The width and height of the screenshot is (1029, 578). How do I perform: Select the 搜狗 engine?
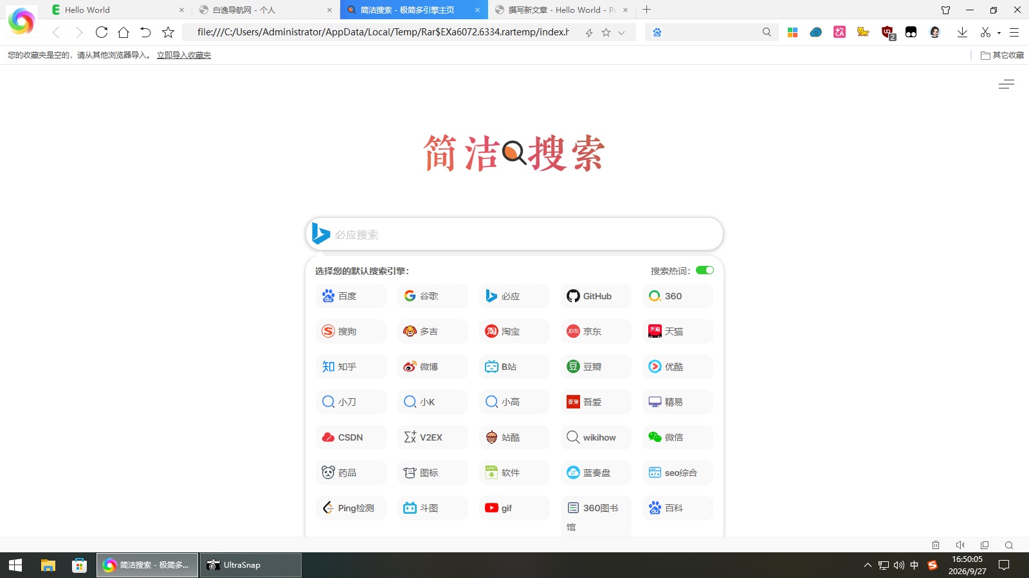click(x=351, y=331)
